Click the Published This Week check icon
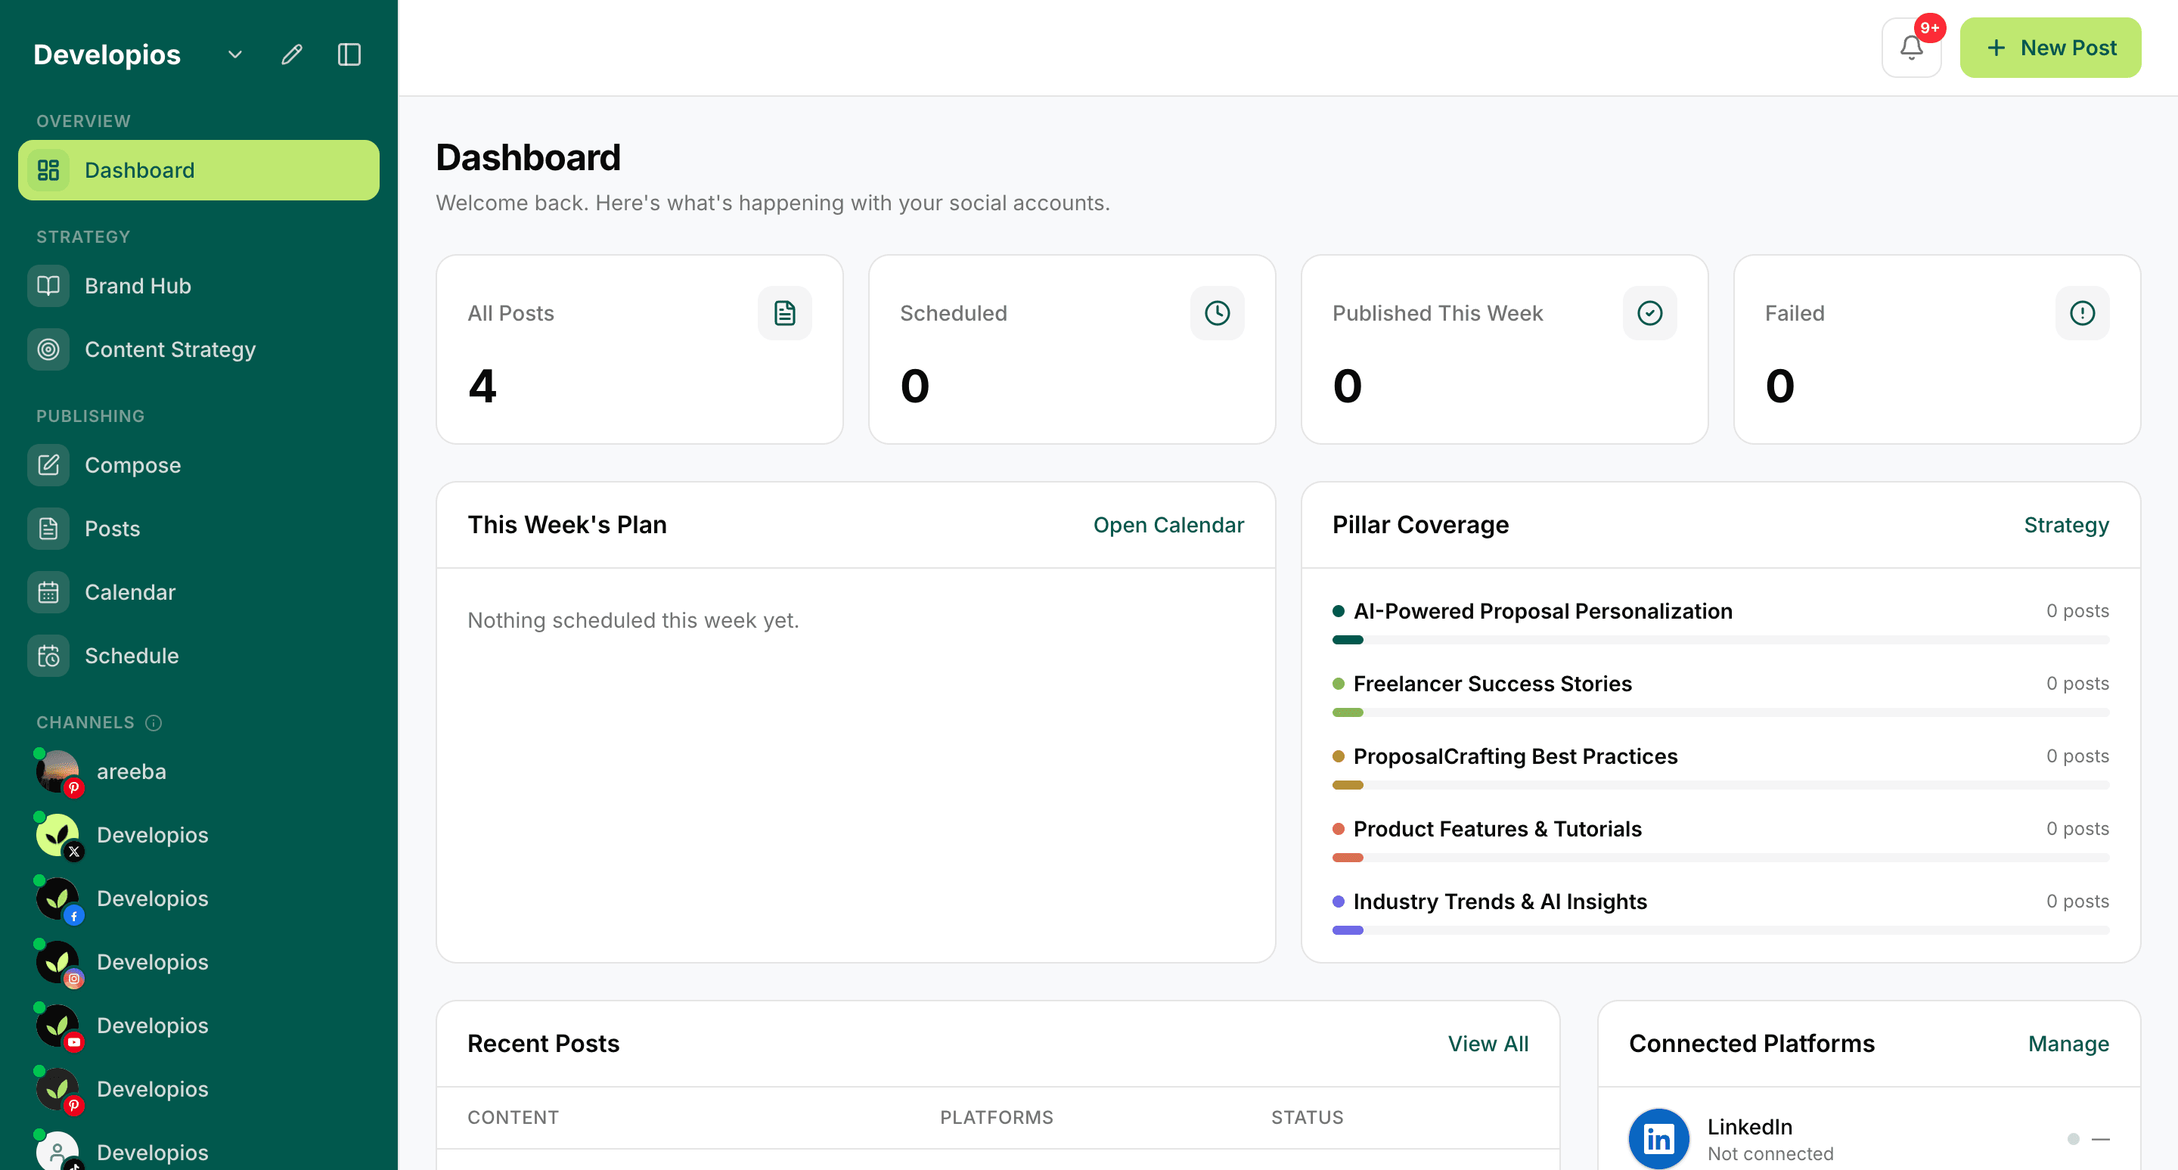This screenshot has height=1170, width=2178. 1649,313
